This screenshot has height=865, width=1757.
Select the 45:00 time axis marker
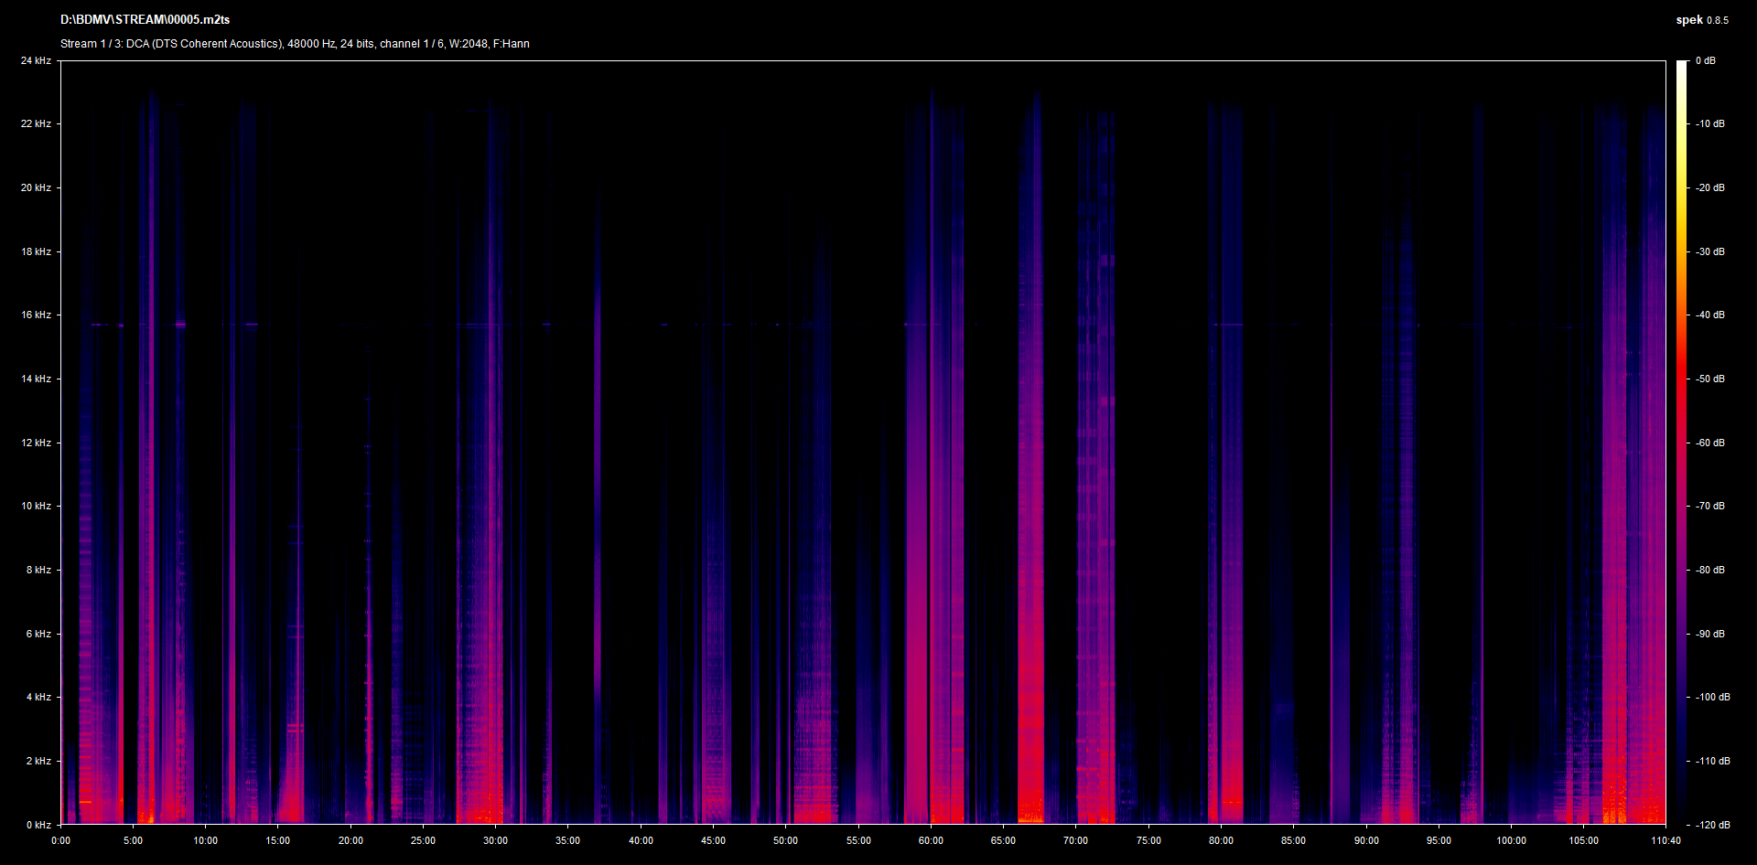[x=713, y=841]
